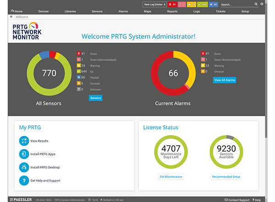Click the Recommended Setup button

click(x=226, y=177)
